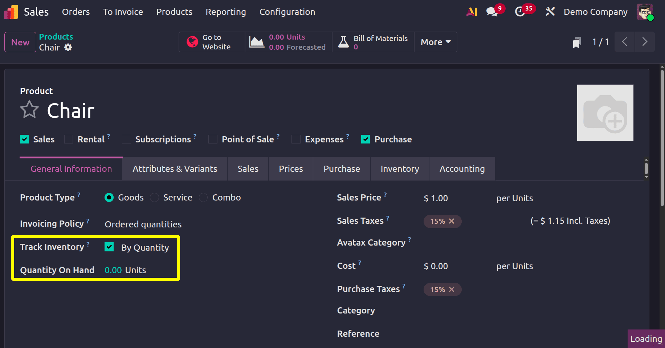This screenshot has height=348, width=665.
Task: Mark the Chair product as favorite star
Action: [x=29, y=109]
